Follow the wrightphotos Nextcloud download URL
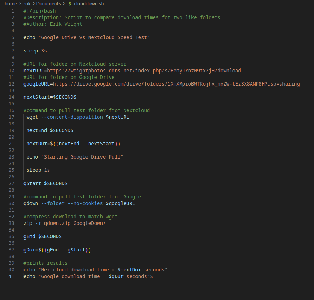 [x=144, y=71]
